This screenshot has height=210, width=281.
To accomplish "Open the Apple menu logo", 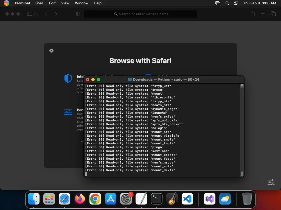I will tap(7, 3).
